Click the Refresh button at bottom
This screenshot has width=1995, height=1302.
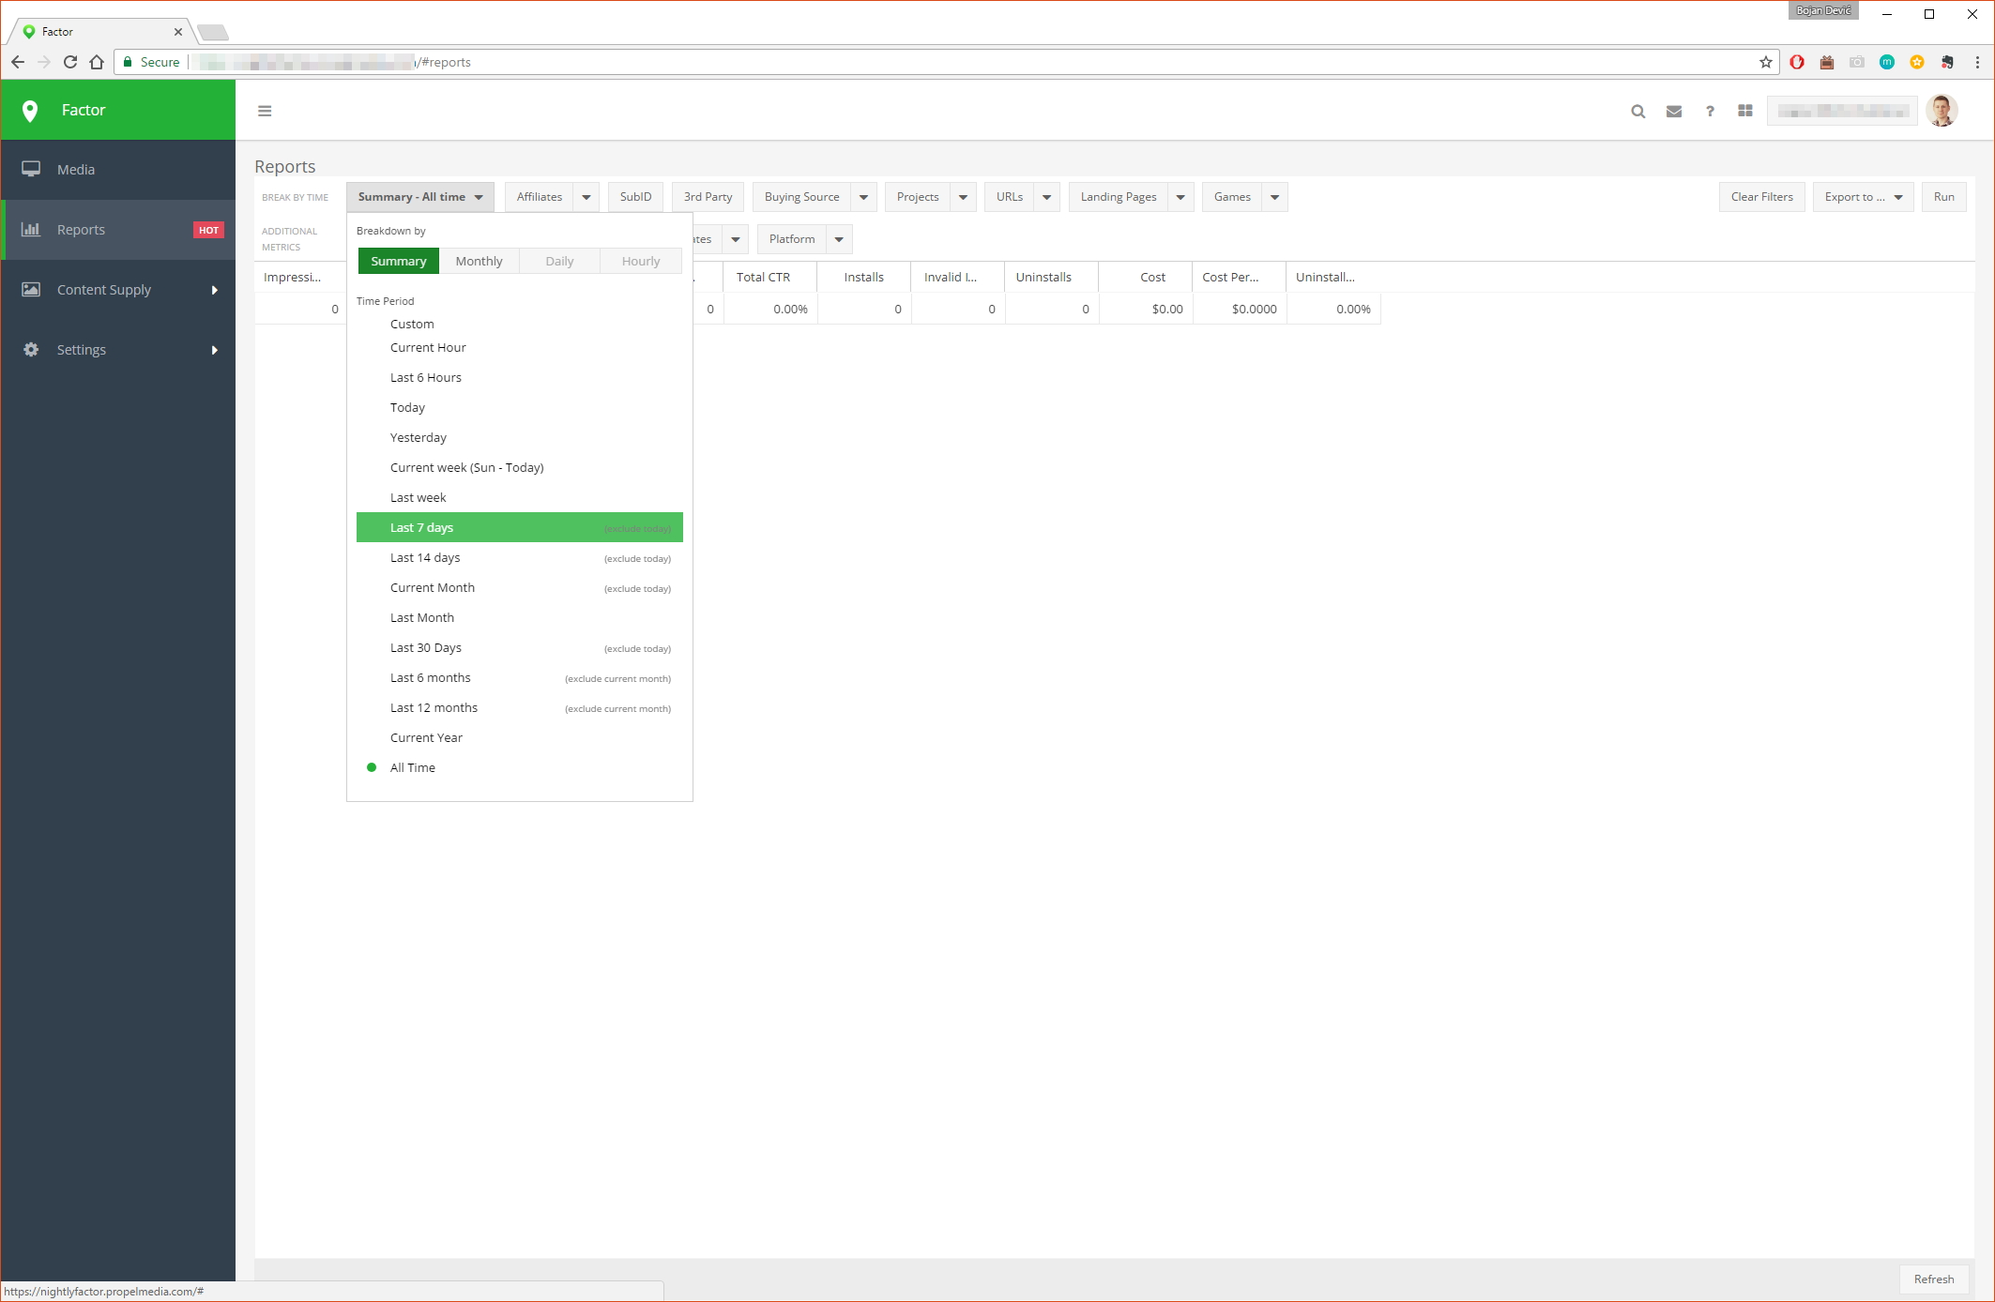click(1933, 1279)
